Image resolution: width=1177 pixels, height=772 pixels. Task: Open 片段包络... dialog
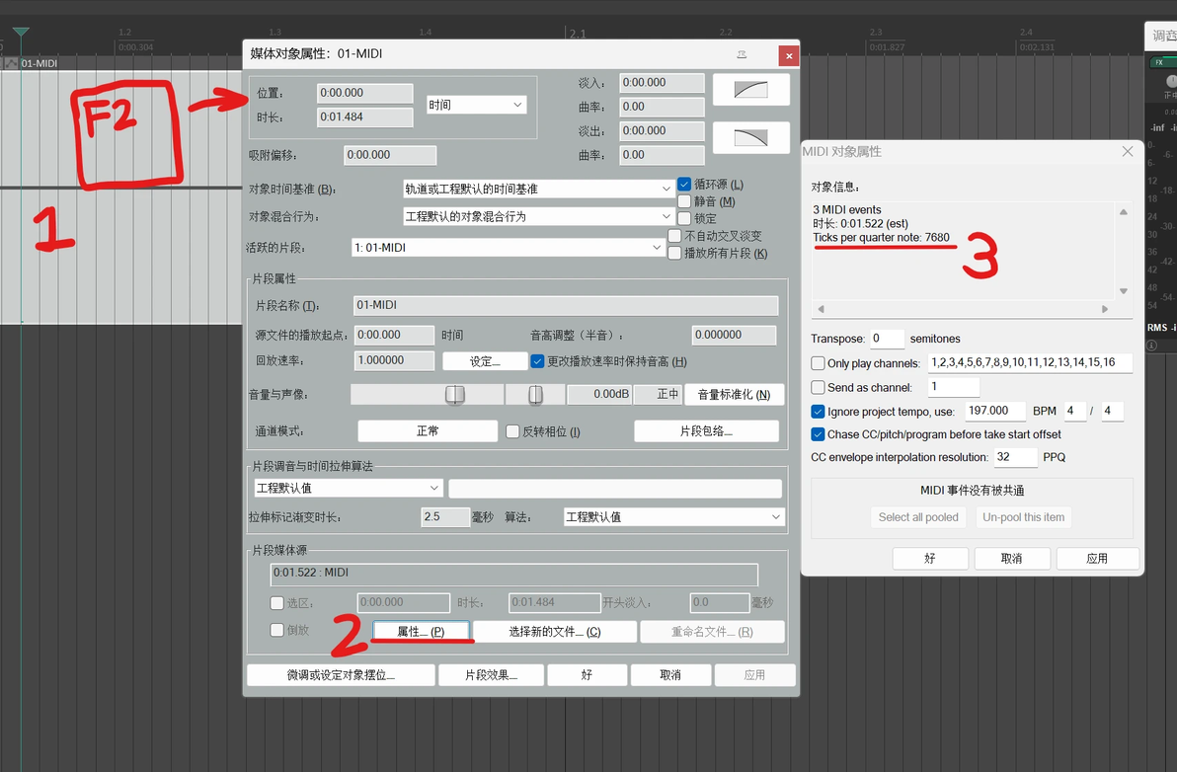(x=706, y=431)
